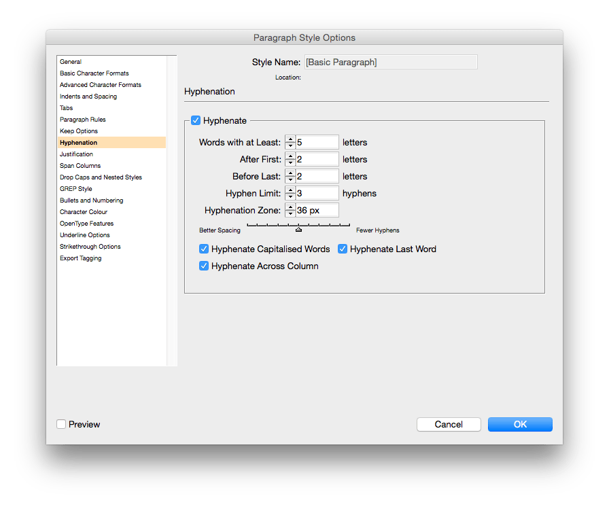This screenshot has width=609, height=507.
Task: Enable the Preview option
Action: coord(60,424)
